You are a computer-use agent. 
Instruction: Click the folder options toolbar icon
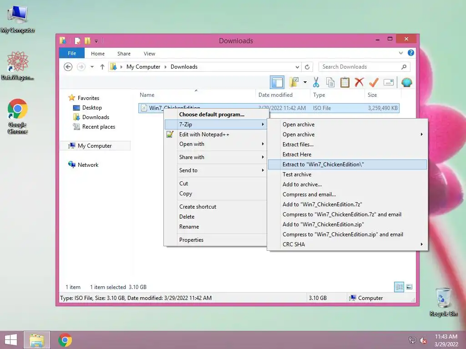click(294, 82)
